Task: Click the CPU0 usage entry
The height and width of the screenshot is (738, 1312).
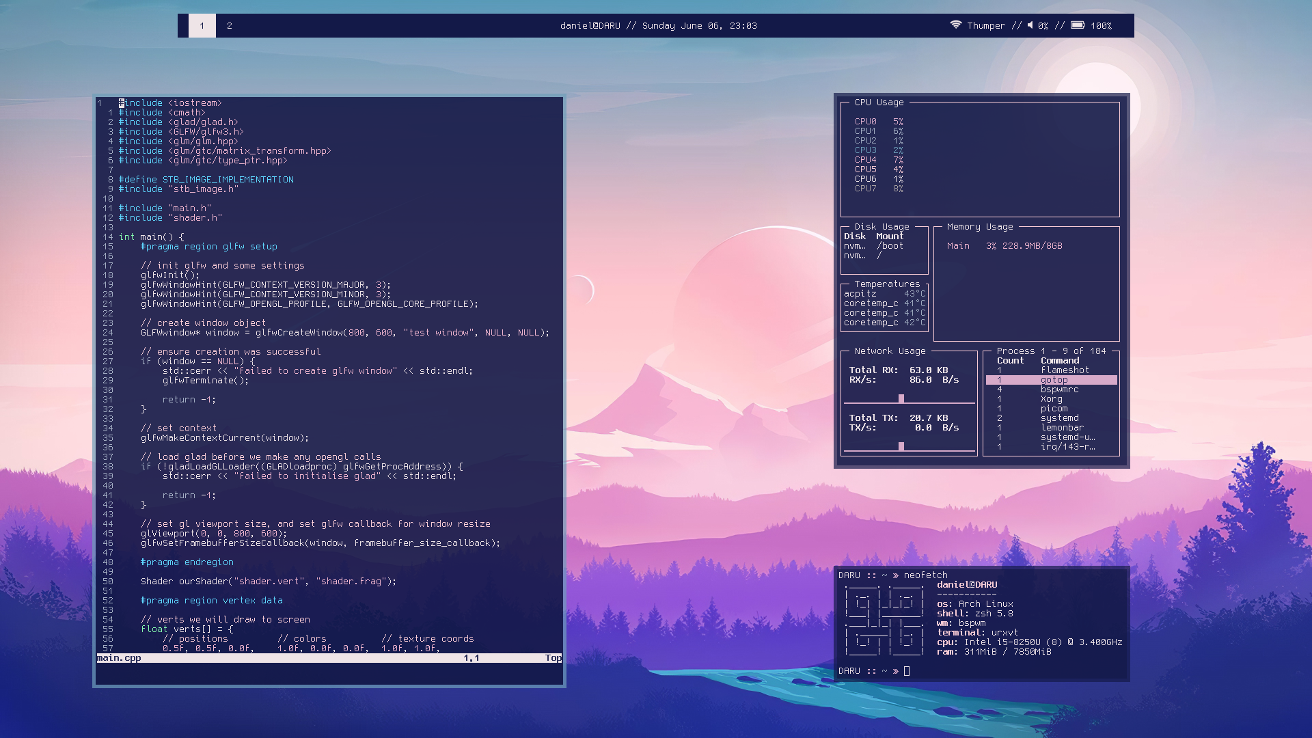Action: tap(879, 122)
